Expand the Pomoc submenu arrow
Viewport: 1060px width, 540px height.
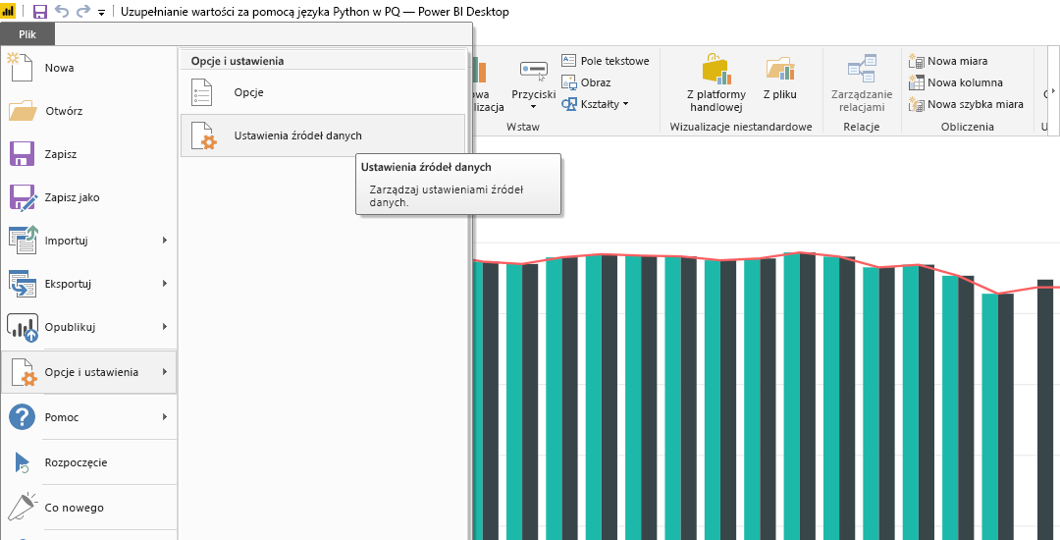164,417
